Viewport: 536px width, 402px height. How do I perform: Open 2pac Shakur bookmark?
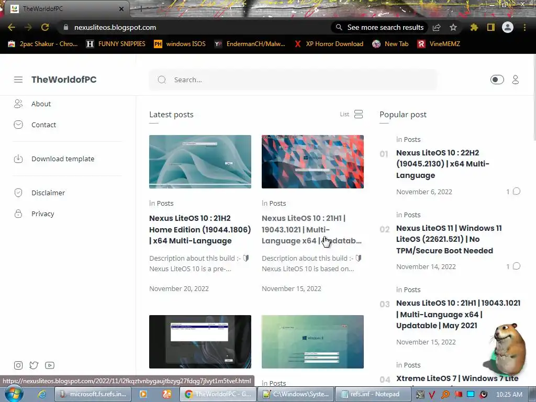tap(43, 44)
